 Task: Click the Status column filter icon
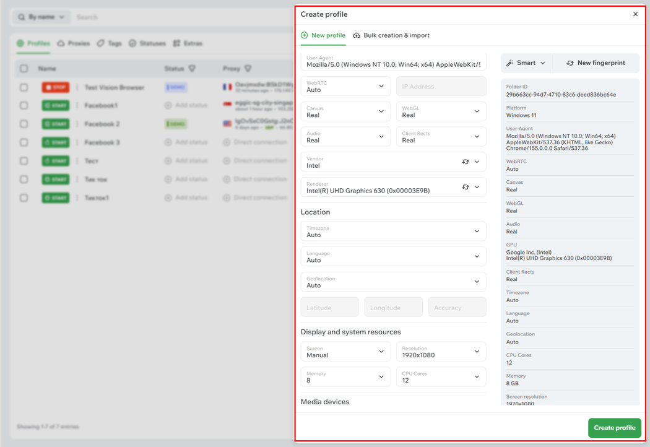coord(192,69)
